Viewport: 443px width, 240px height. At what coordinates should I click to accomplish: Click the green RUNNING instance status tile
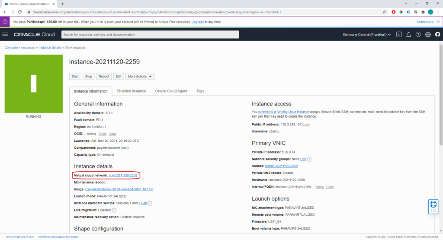click(x=34, y=84)
